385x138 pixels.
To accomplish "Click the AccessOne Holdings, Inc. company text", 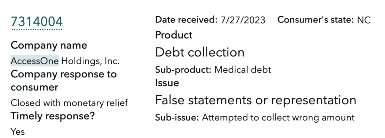I will click(65, 61).
